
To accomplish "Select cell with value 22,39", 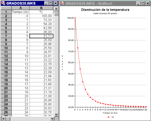I will point(41,68).
